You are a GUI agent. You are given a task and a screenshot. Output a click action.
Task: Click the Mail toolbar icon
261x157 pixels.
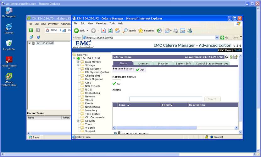167,31
